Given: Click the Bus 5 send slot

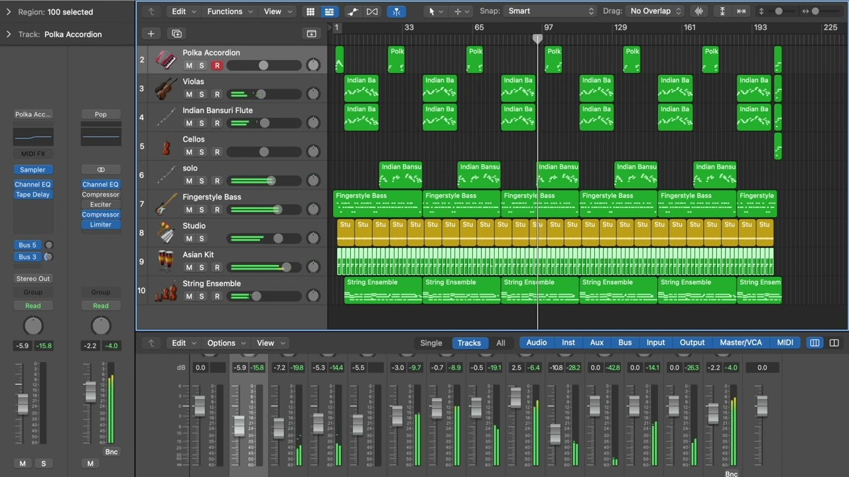Looking at the screenshot, I should click(28, 245).
